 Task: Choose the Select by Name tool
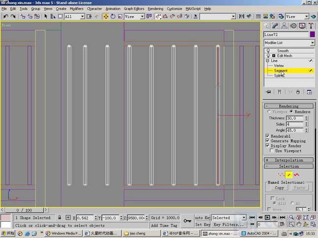pyautogui.click(x=53, y=16)
